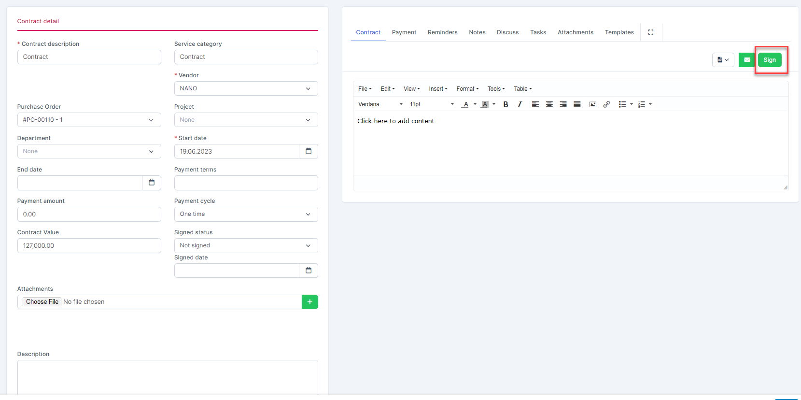The image size is (801, 400).
Task: Send the contract using the envelope button
Action: pos(746,60)
